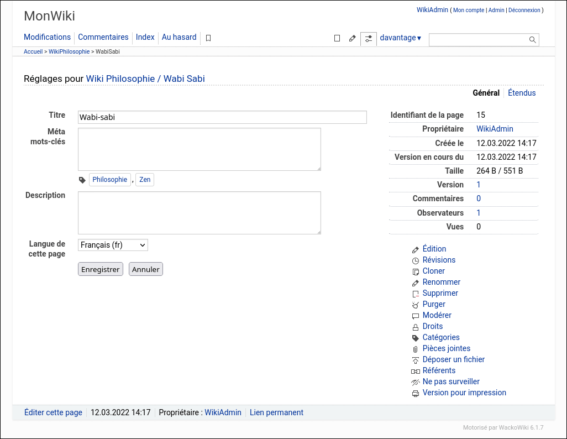Click the search magnifier icon
Image resolution: width=567 pixels, height=439 pixels.
click(x=532, y=40)
